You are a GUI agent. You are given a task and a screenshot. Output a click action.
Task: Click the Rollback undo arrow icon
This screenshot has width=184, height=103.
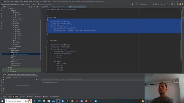[175, 4]
